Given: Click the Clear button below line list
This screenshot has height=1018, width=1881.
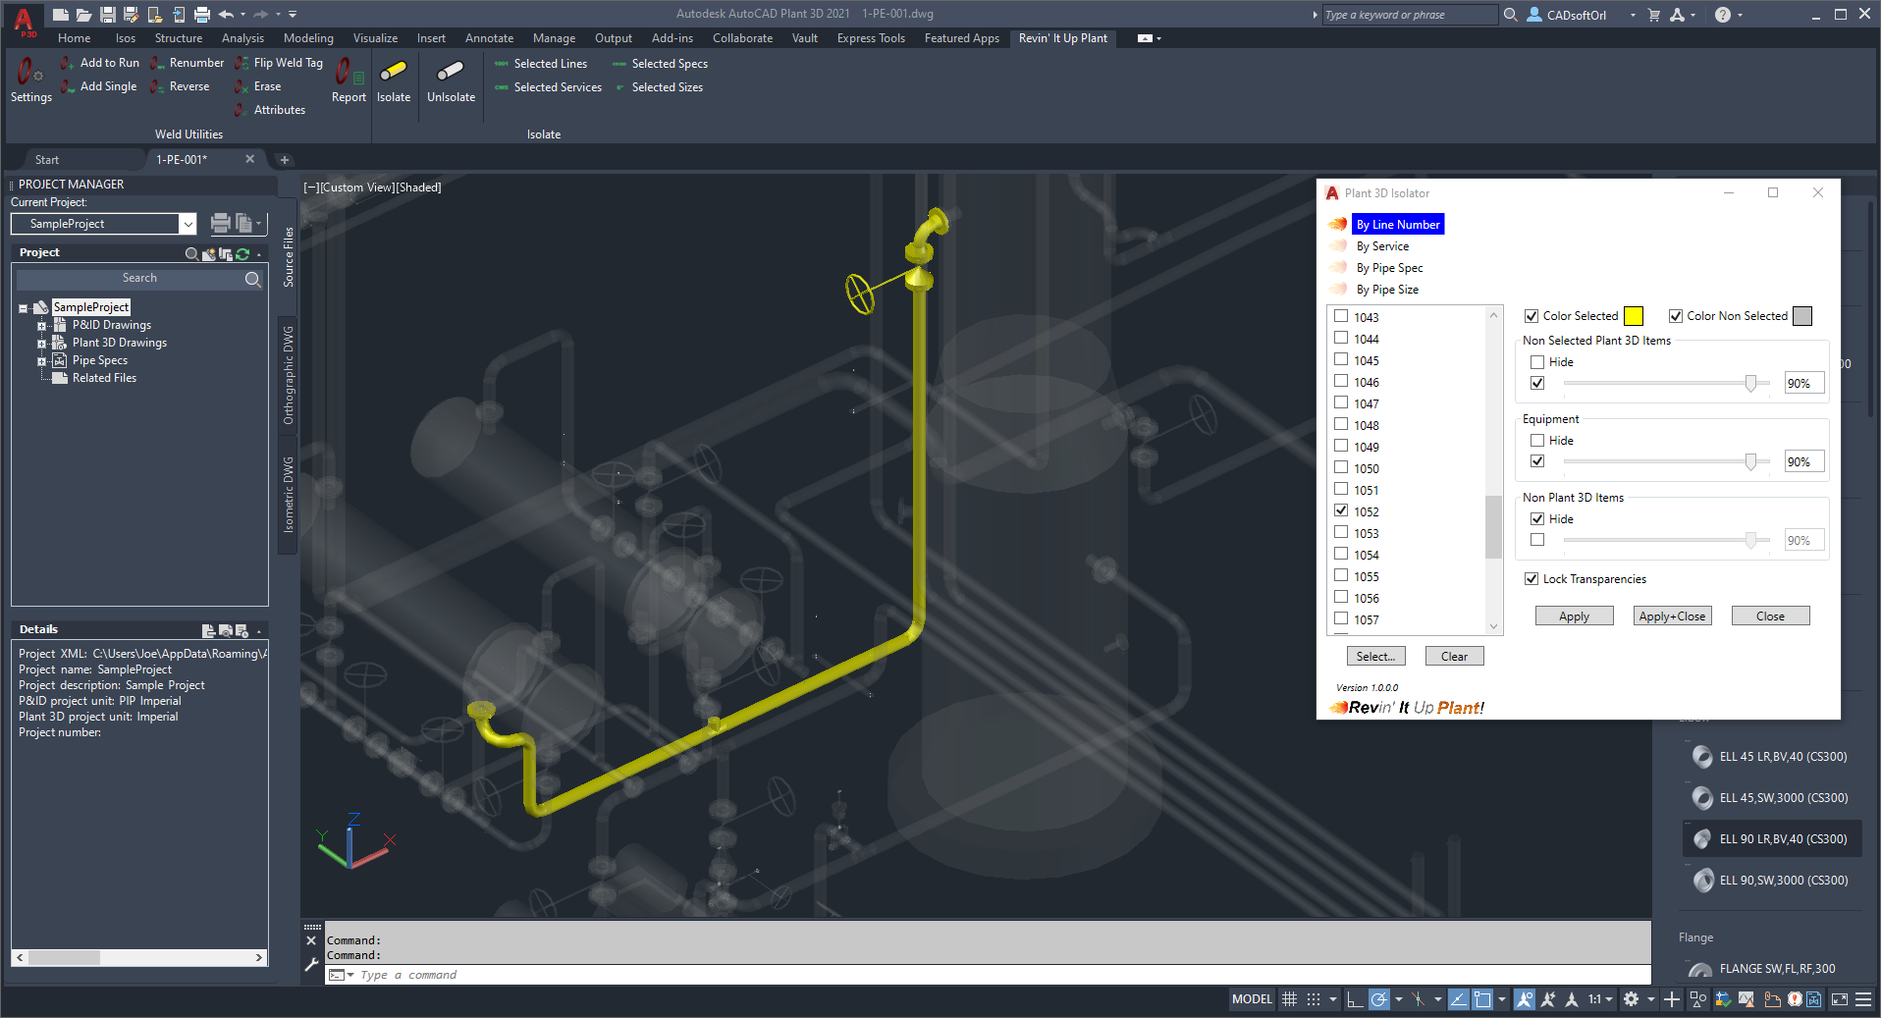Looking at the screenshot, I should (1454, 657).
